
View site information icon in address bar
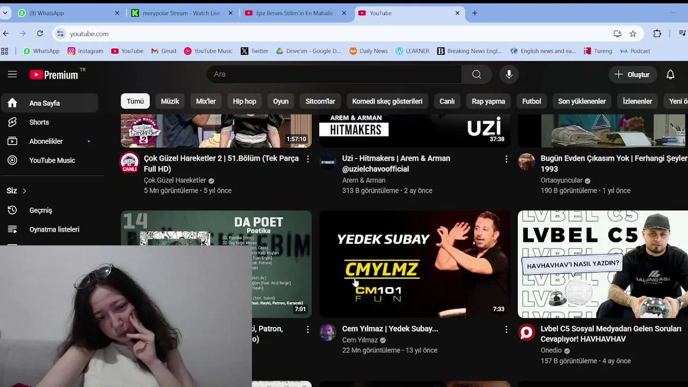60,33
